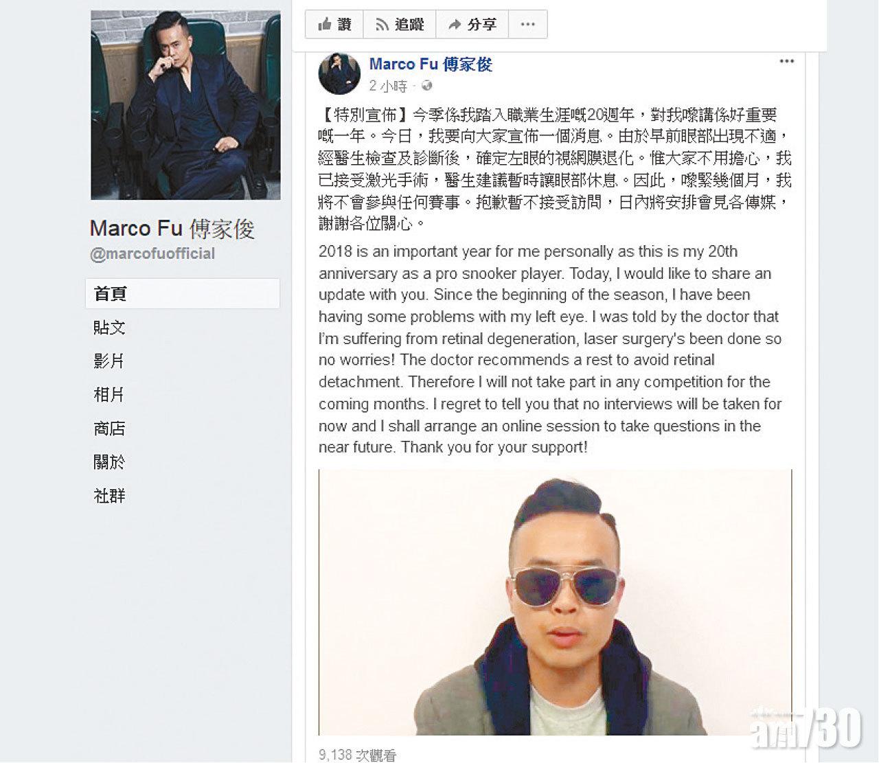Viewport: 879px width, 763px height.
Task: Click the thumbs-up Like button
Action: 334,25
